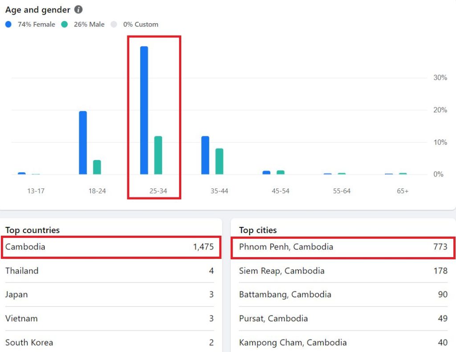Select 'Phnom Penh, Cambodia' city row
456x352 pixels.
point(343,247)
